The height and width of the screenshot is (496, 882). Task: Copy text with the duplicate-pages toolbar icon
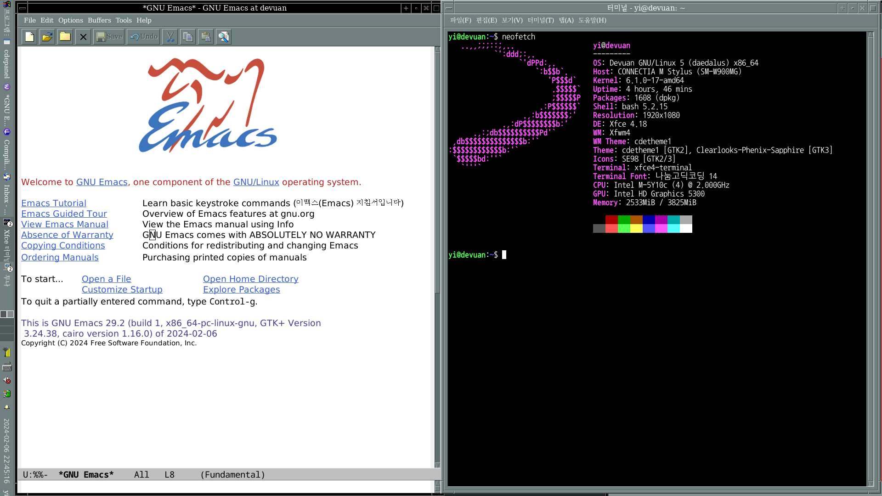pyautogui.click(x=188, y=37)
